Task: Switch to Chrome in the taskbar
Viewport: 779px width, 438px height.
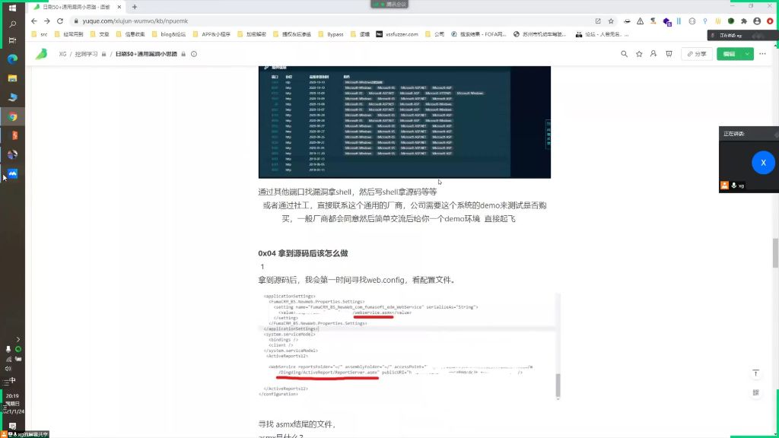Action: (12, 116)
